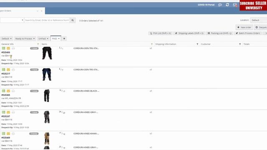This screenshot has width=267, height=150.
Task: Filter the General Info column
Action: tap(38, 44)
